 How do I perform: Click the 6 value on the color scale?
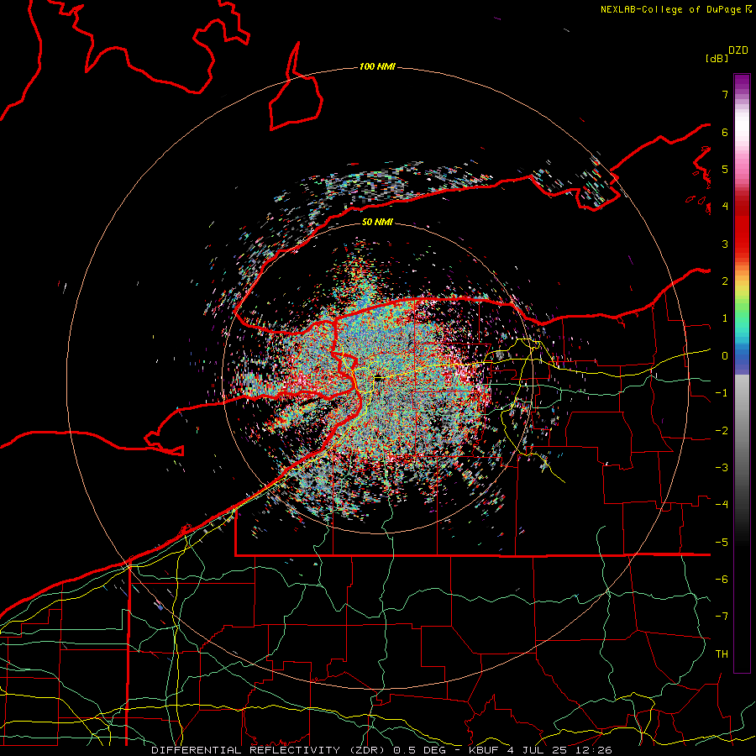point(725,132)
